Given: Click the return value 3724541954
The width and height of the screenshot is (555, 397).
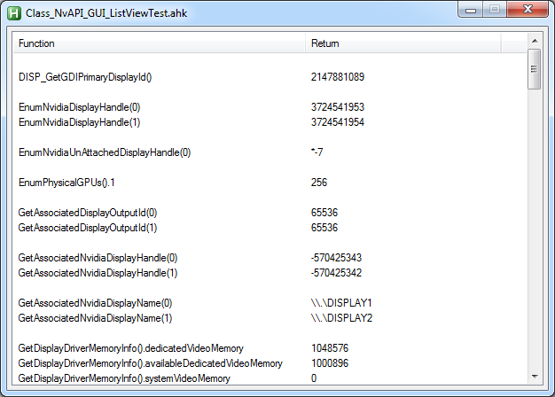Looking at the screenshot, I should coord(337,122).
